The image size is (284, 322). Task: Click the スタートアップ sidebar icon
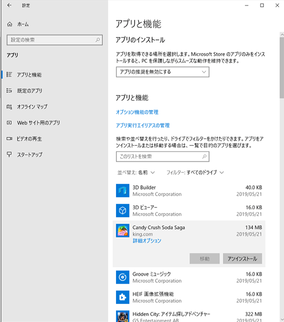9,154
